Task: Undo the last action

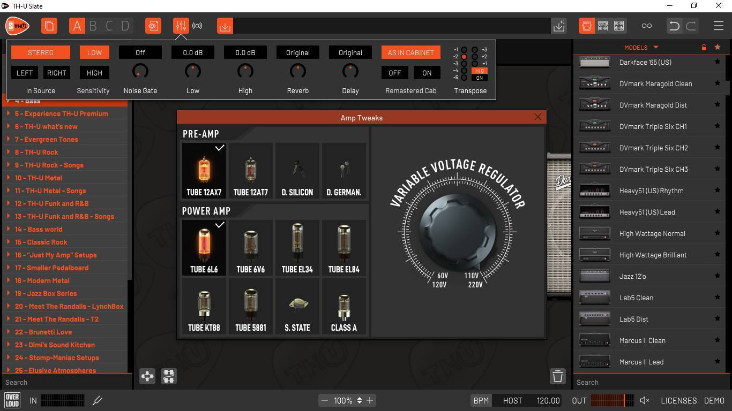Action: point(675,26)
